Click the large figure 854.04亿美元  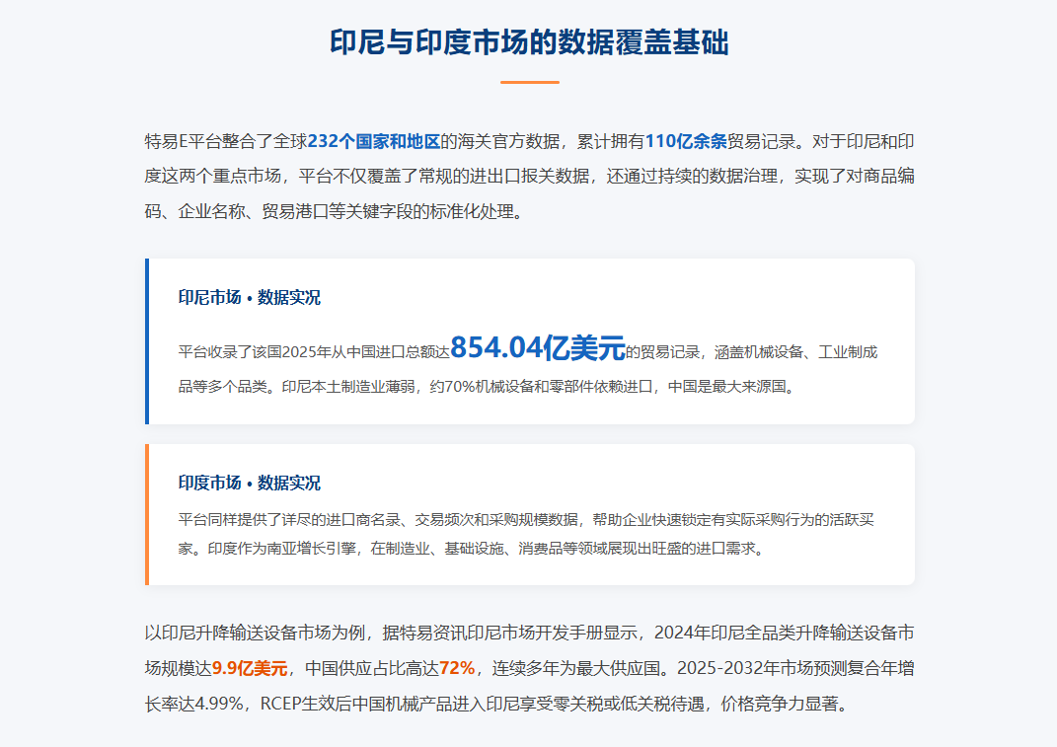pos(538,348)
